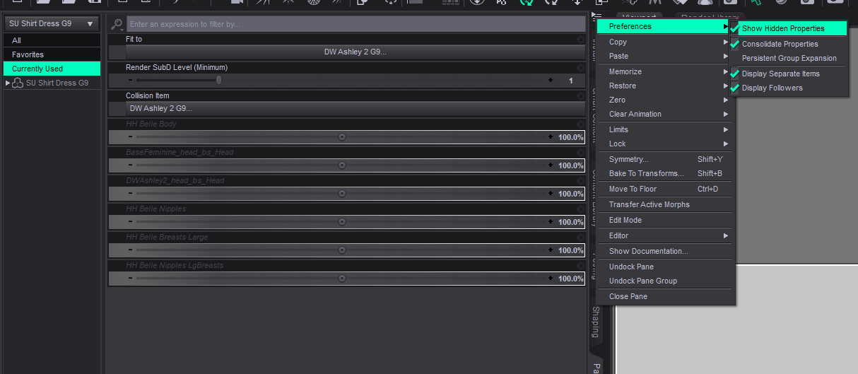Image resolution: width=858 pixels, height=374 pixels.
Task: Select Transfer Active Morphs
Action: coord(666,204)
